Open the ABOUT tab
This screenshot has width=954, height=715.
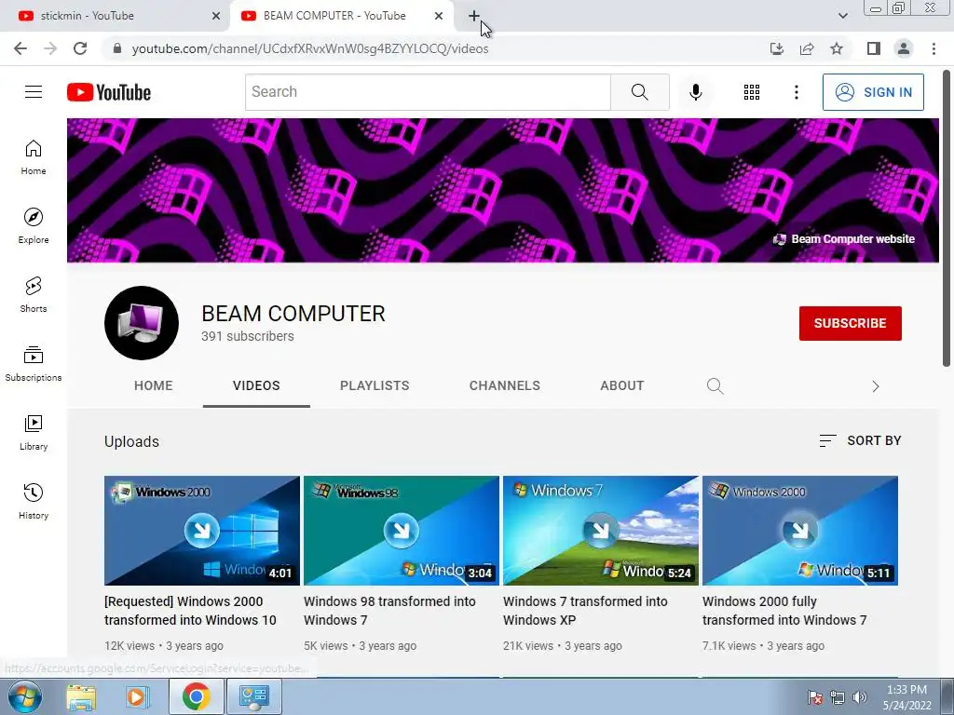(621, 385)
